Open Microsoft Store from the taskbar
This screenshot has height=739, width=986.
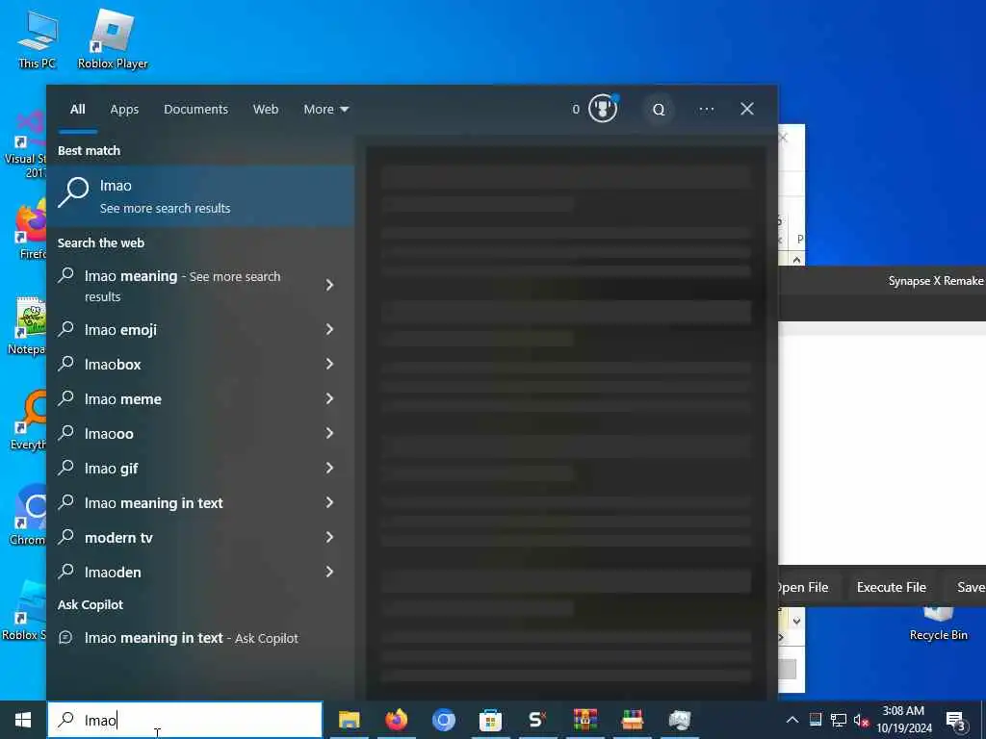490,720
